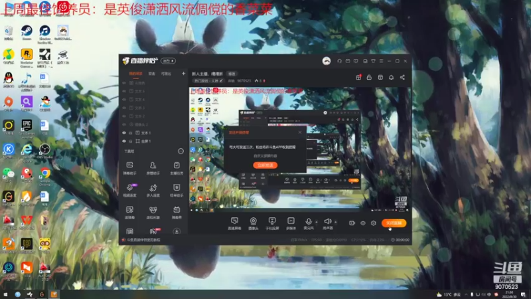Switch to the third scene tab
Image resolution: width=531 pixels, height=299 pixels.
tap(166, 74)
